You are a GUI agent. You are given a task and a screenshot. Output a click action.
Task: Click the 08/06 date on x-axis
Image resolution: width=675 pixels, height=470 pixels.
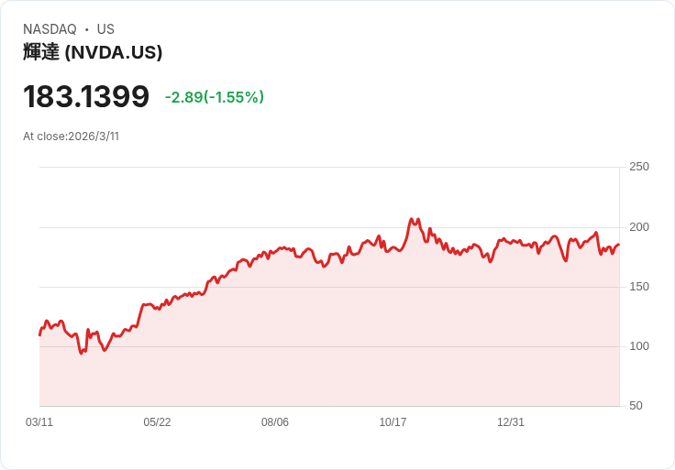275,422
